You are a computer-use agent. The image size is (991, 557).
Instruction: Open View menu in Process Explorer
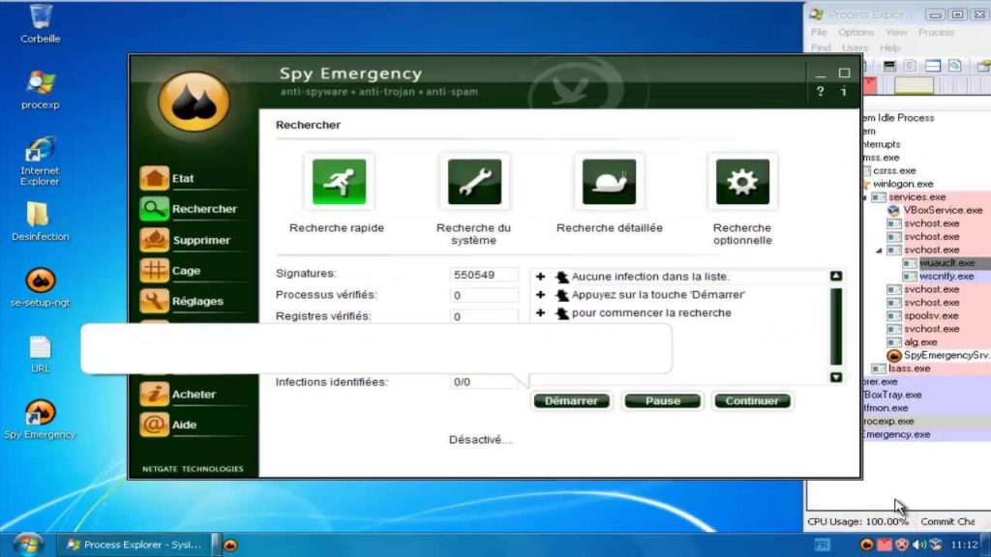tap(896, 32)
